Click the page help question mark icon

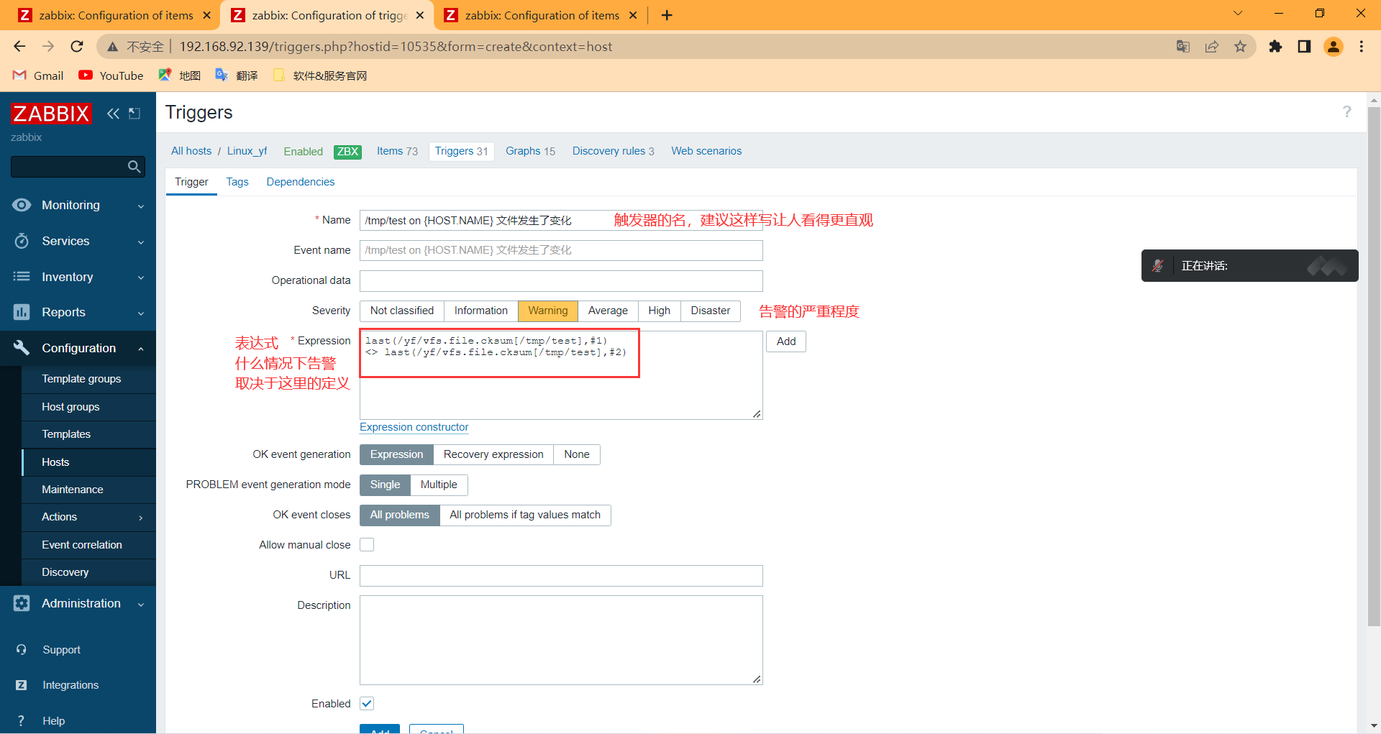click(x=1346, y=111)
